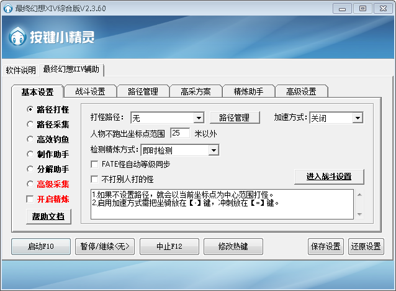Select the 高效钓鱼 radio option
Screen dimensions: 396x291
click(30, 139)
